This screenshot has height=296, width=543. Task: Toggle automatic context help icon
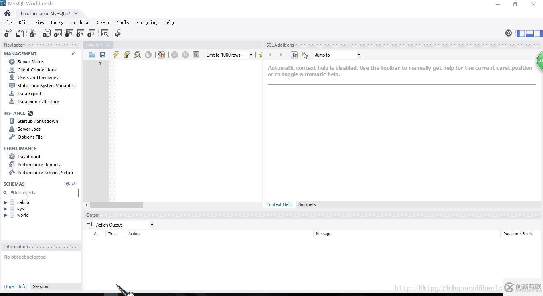(x=305, y=55)
